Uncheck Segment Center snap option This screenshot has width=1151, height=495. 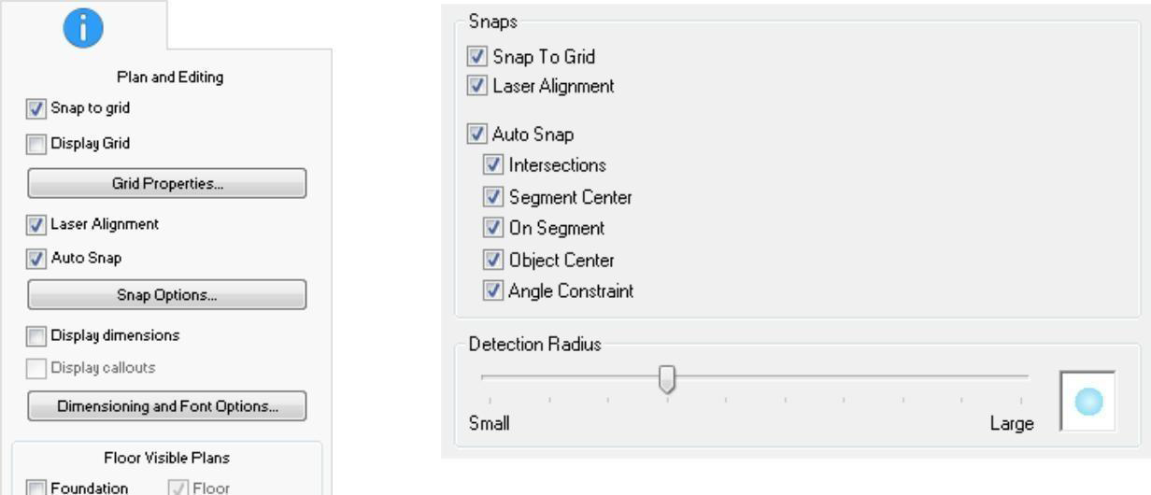click(x=494, y=197)
